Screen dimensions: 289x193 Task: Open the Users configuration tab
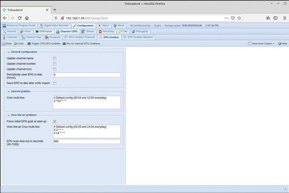(x=26, y=32)
